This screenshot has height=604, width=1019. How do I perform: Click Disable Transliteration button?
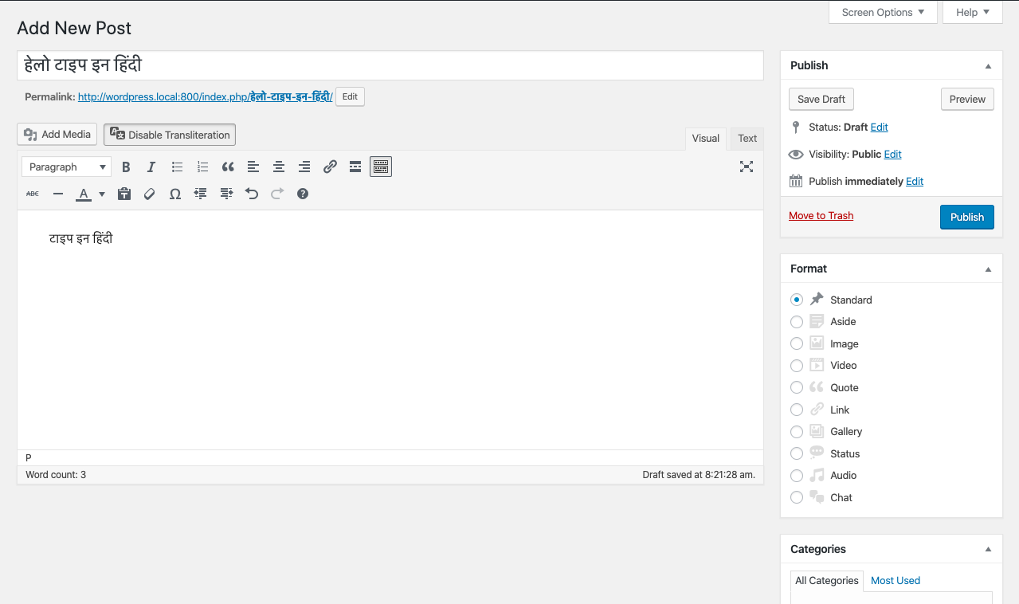pos(170,135)
